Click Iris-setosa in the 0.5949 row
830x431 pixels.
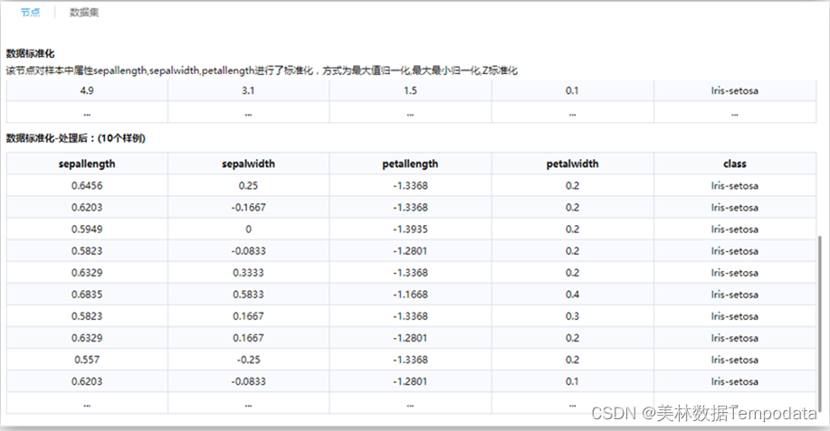click(735, 230)
